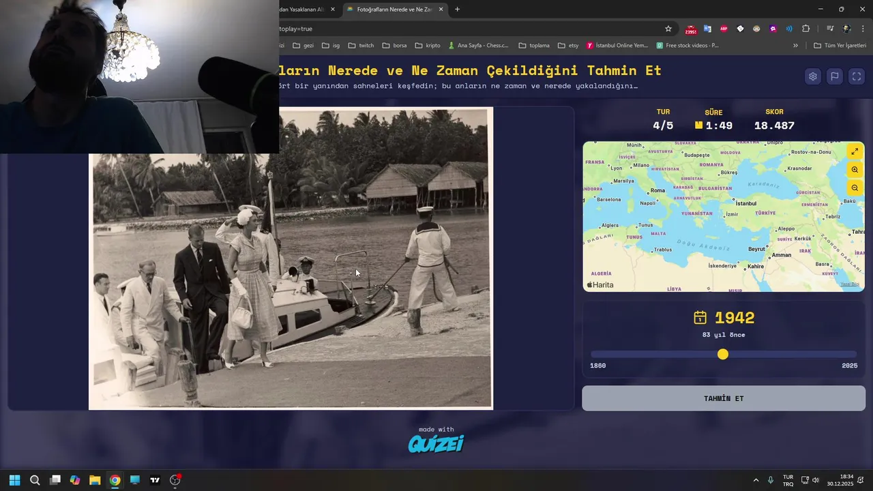873x491 pixels.
Task: Open the red 23951 extension icon
Action: tap(691, 29)
